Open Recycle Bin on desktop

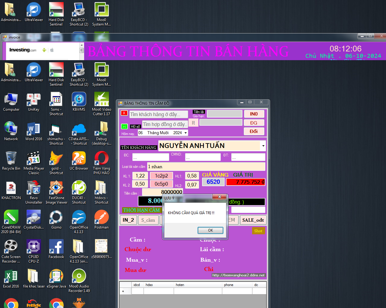(11, 161)
